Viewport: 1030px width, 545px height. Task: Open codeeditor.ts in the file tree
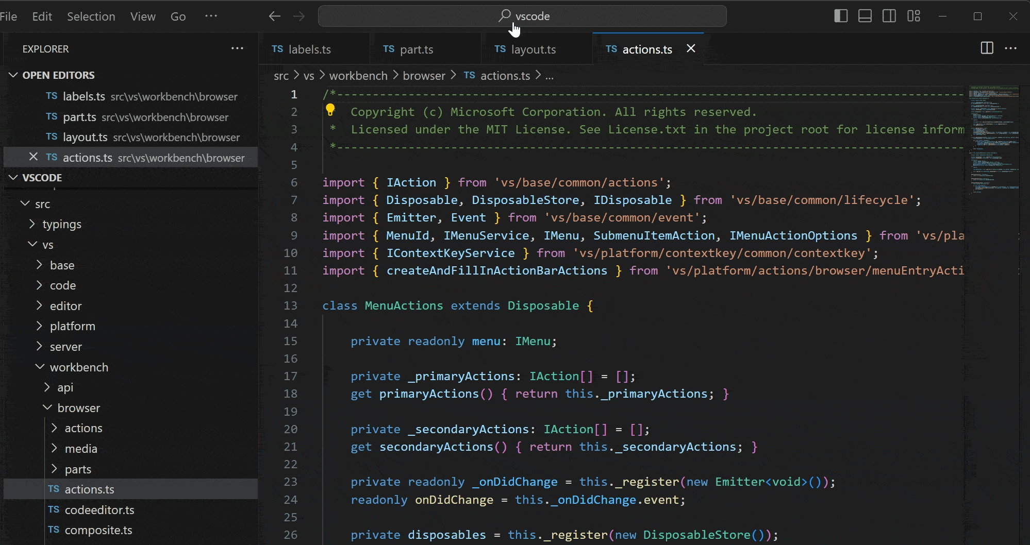[x=99, y=510]
